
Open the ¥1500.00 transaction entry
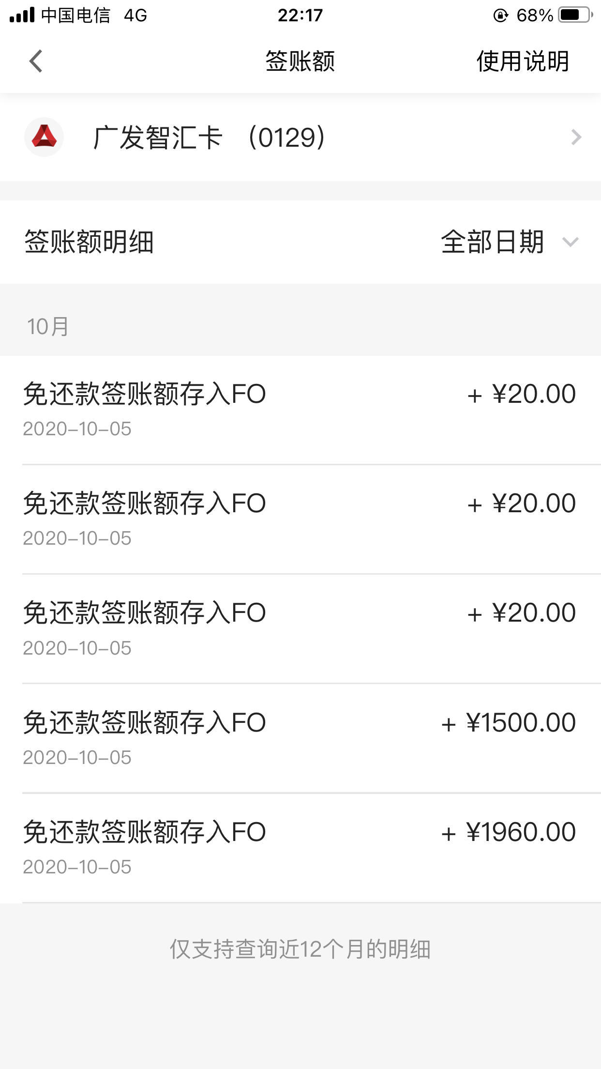point(300,738)
